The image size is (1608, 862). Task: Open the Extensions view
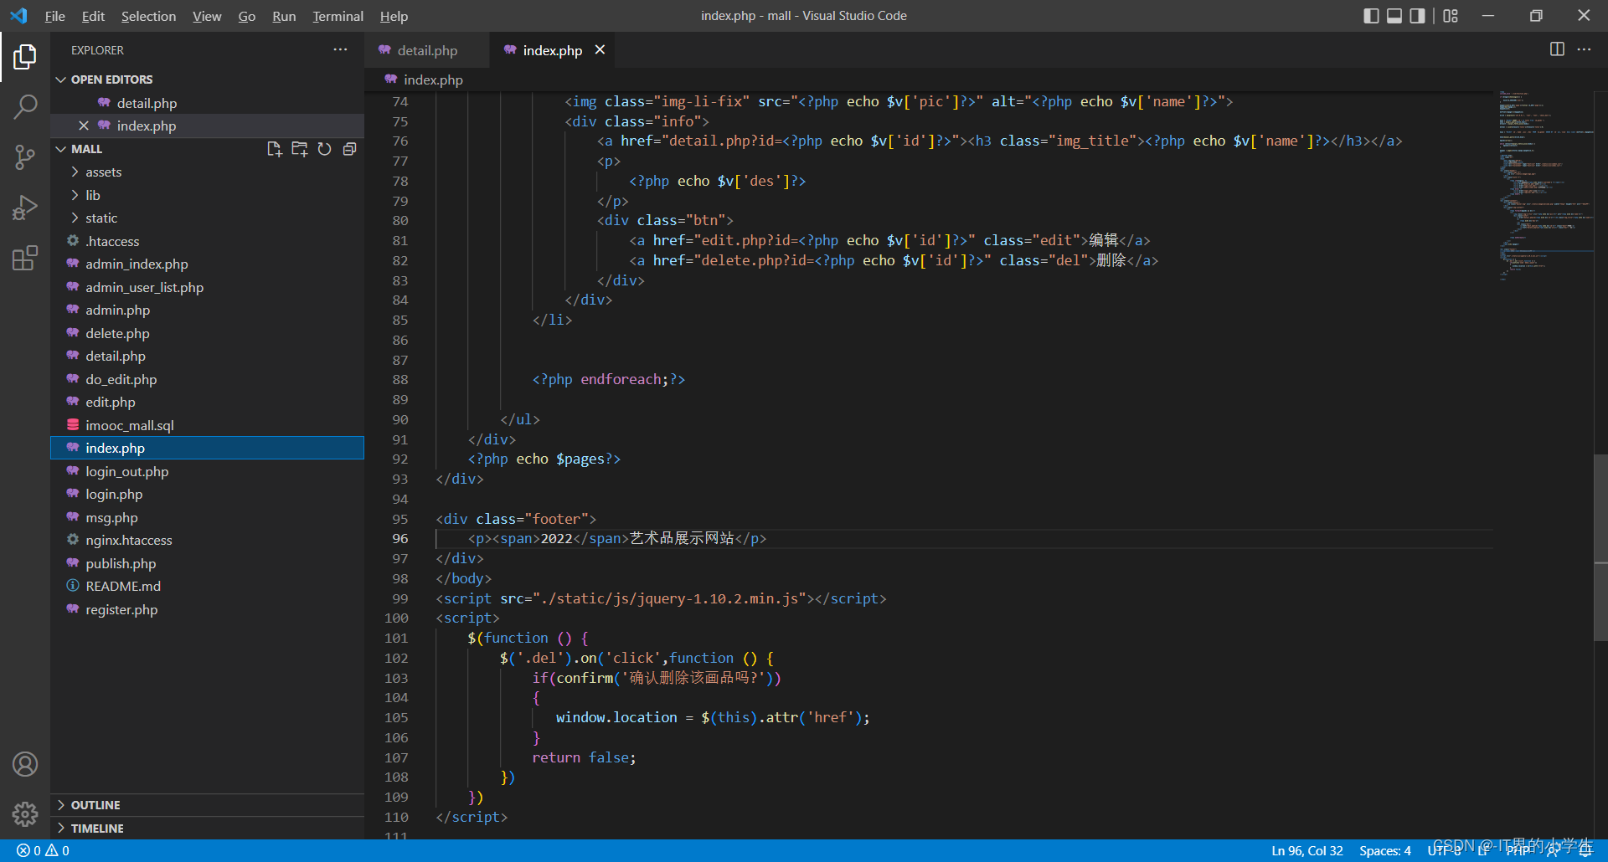click(x=25, y=258)
